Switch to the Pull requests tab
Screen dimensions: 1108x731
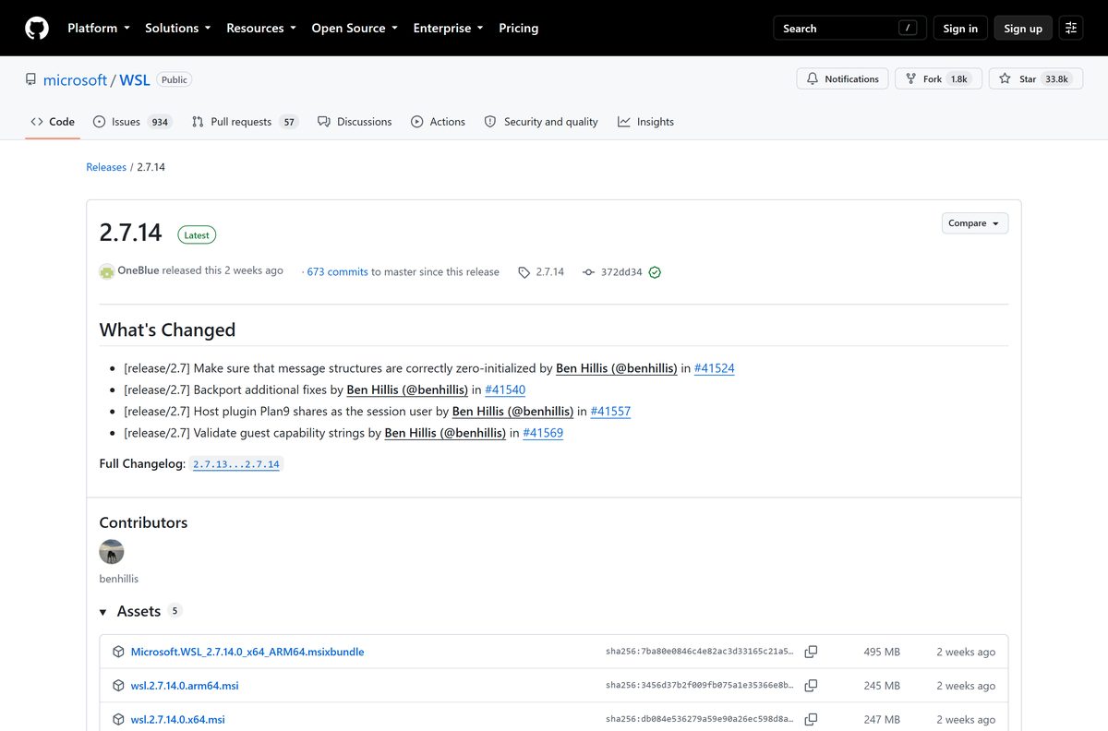click(245, 122)
